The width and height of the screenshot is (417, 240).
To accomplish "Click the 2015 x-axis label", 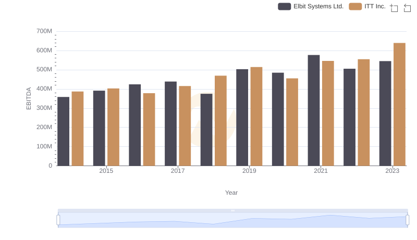I will 106,171.
